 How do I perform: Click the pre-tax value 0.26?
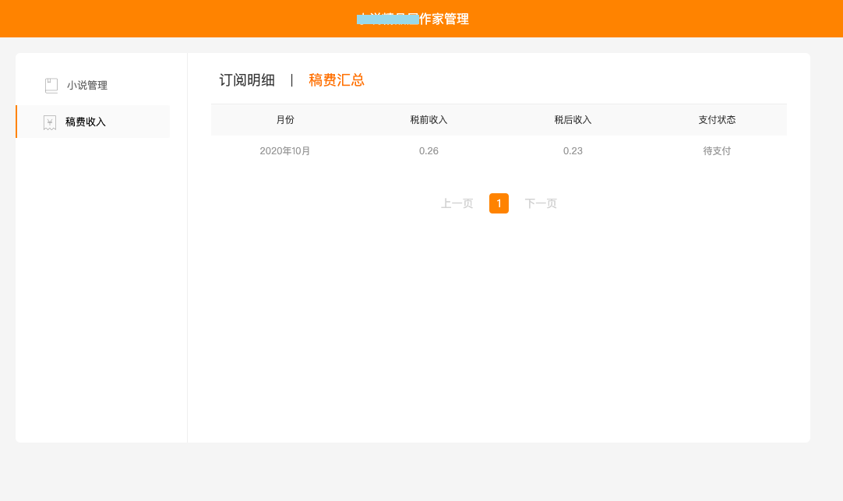point(429,151)
